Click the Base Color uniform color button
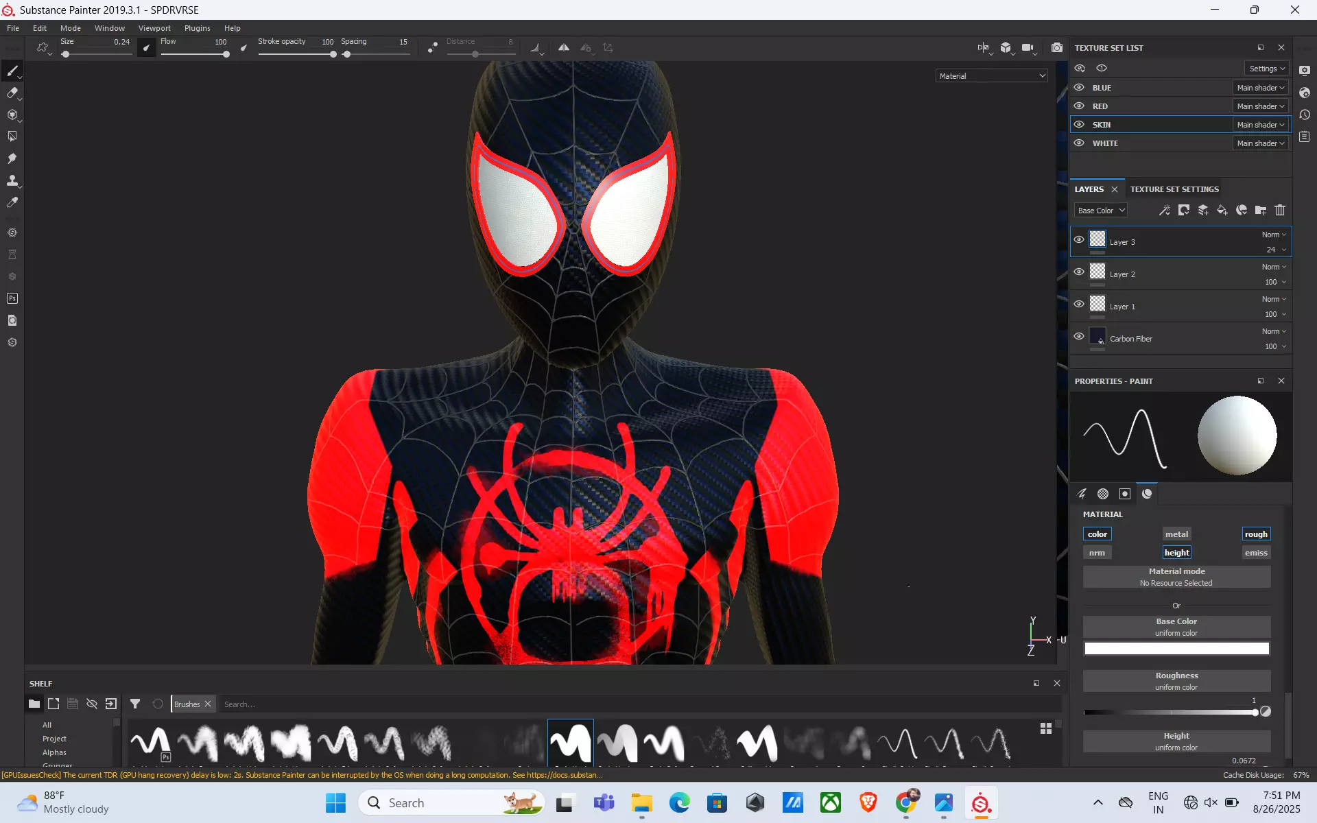Screen dimensions: 1317x823 pos(1176,627)
